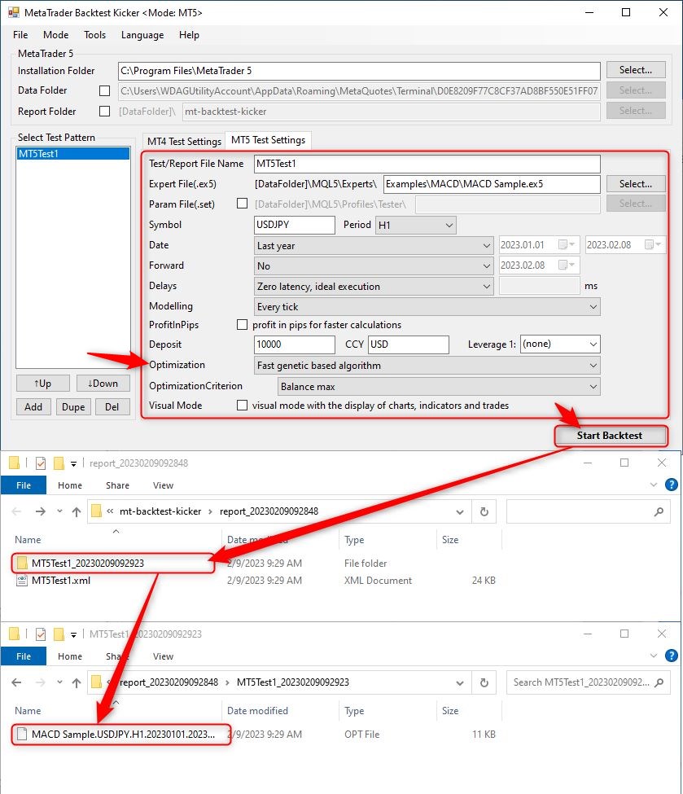Click the file icon beside MACD Sample.USDJPY.H1
The width and height of the screenshot is (683, 794).
pyautogui.click(x=22, y=734)
